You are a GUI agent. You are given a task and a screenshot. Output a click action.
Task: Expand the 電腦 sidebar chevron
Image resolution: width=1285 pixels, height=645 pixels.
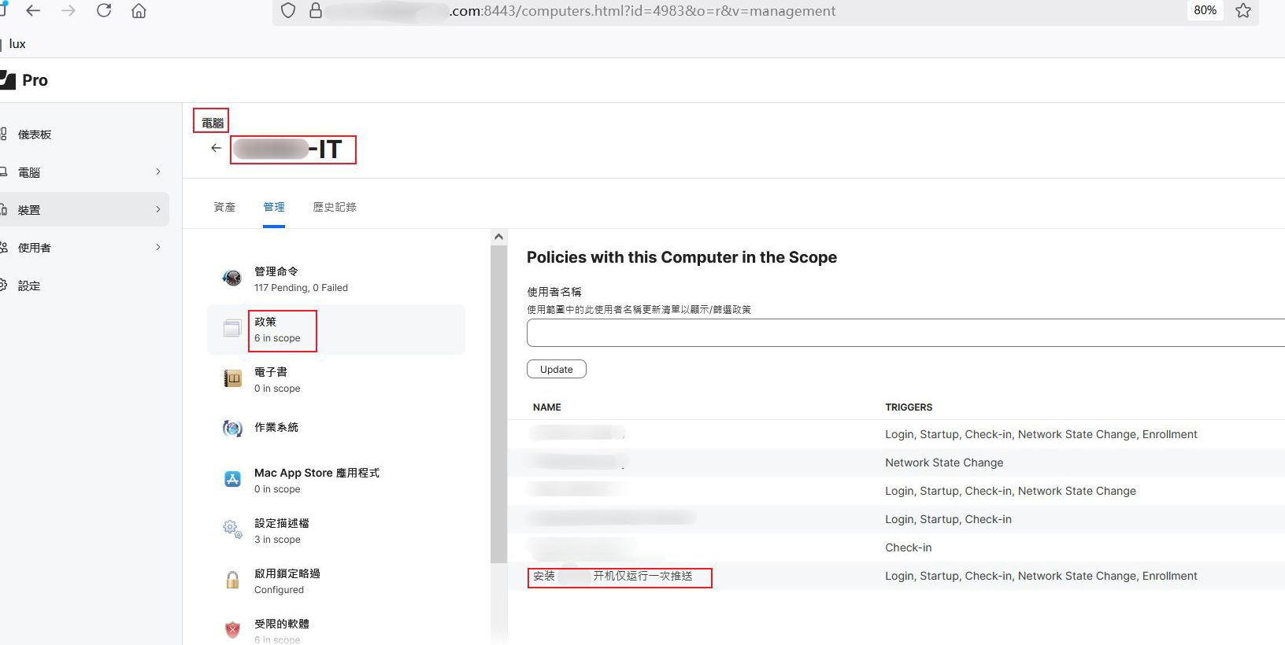pos(158,172)
